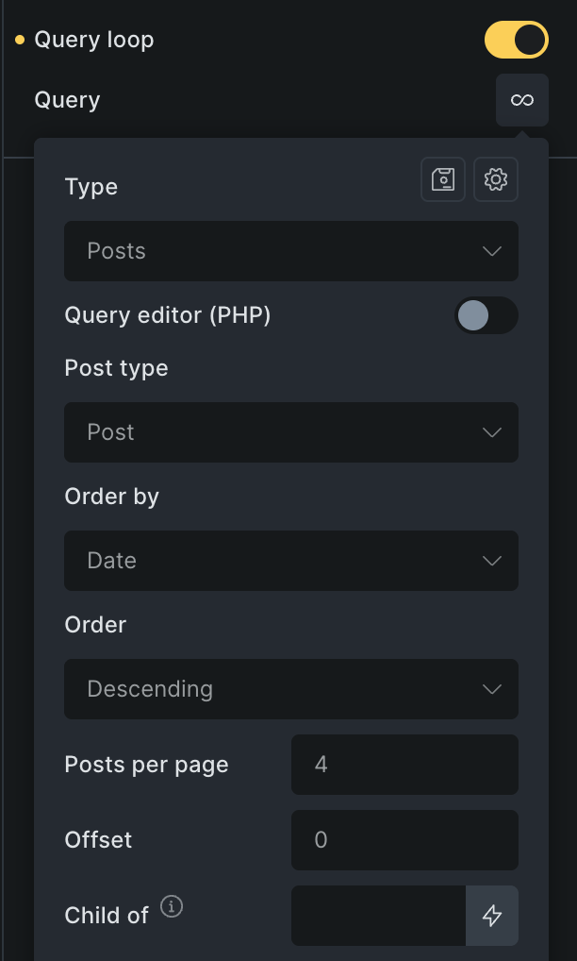Open the Post type dropdown showing Post
The width and height of the screenshot is (577, 961).
290,432
